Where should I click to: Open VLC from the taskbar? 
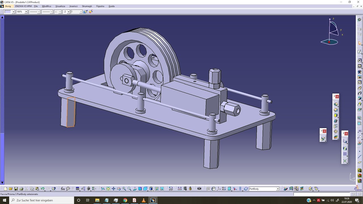143,200
